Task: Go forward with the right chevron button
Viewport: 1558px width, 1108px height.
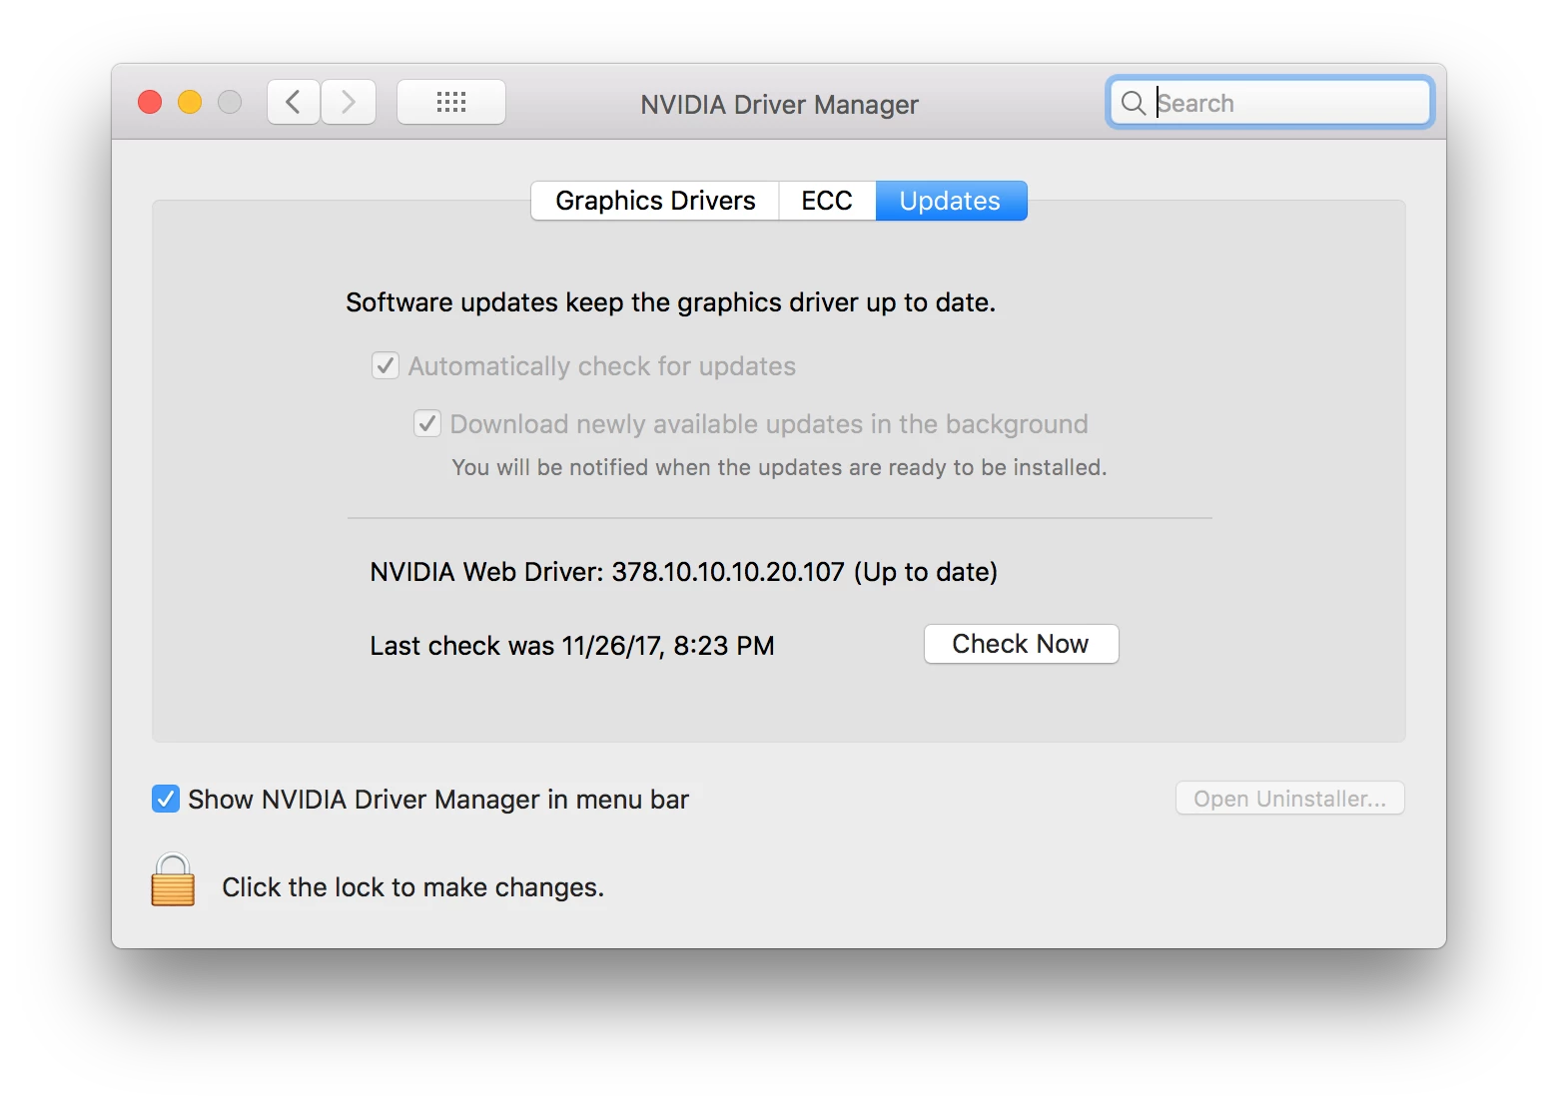Action: coord(349,102)
